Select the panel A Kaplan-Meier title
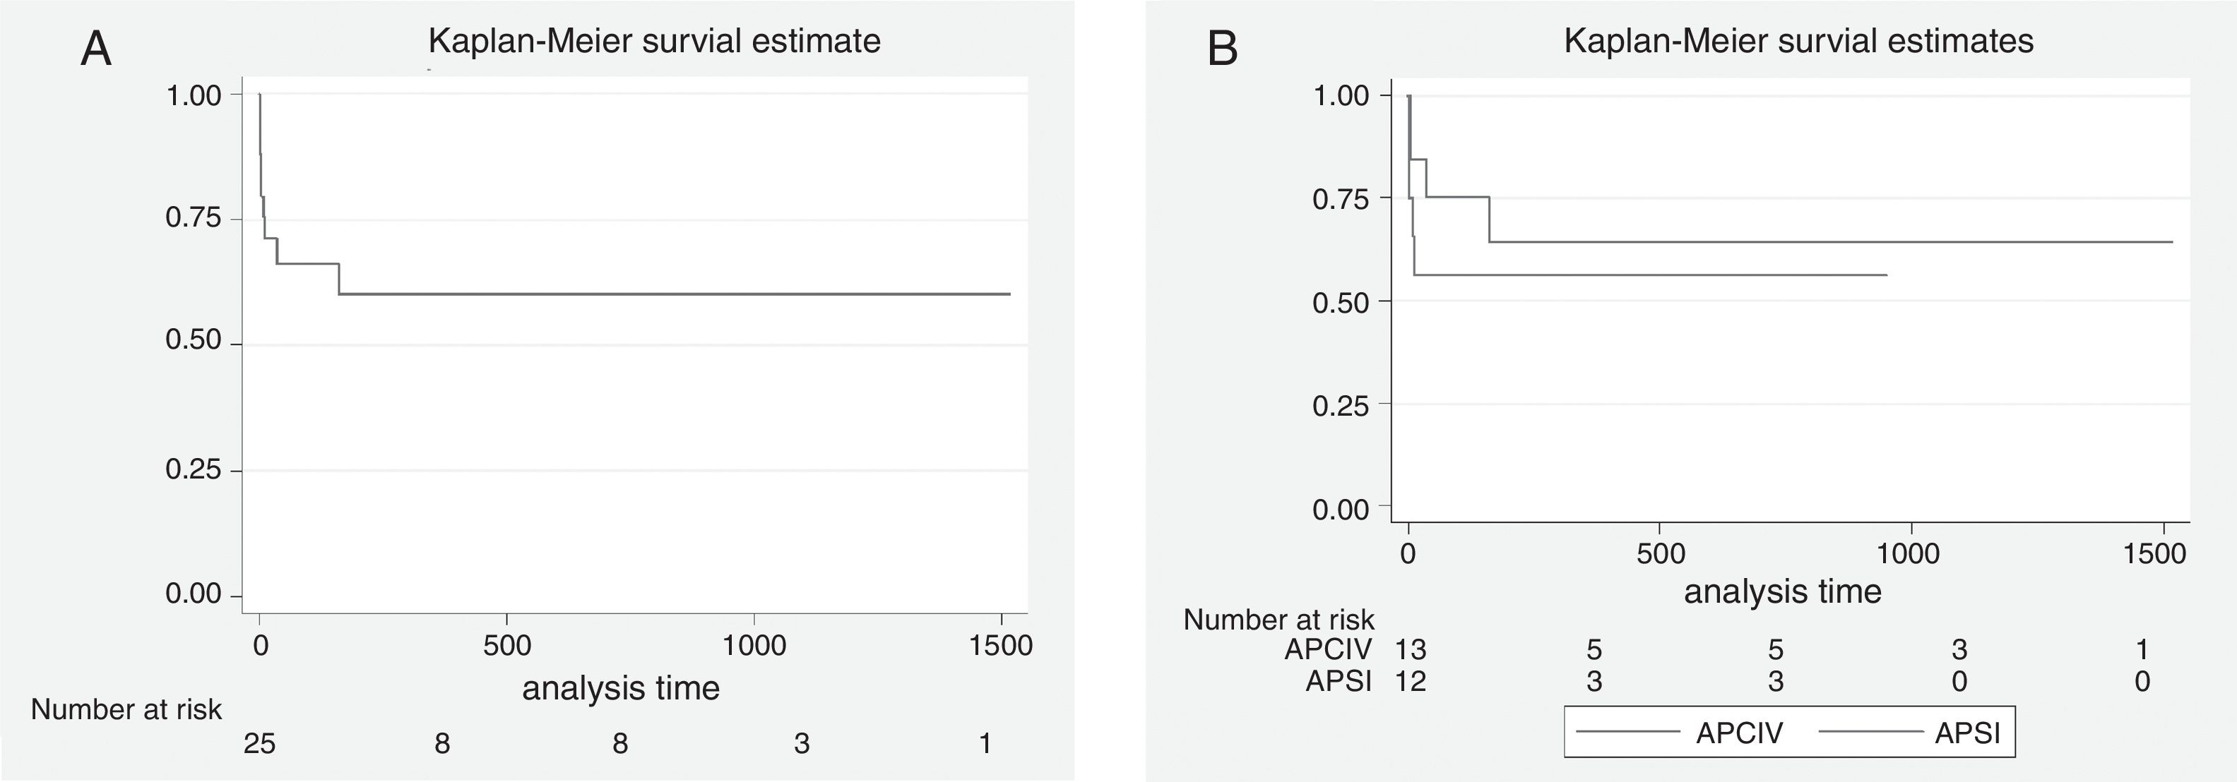The width and height of the screenshot is (2237, 782). tap(654, 41)
